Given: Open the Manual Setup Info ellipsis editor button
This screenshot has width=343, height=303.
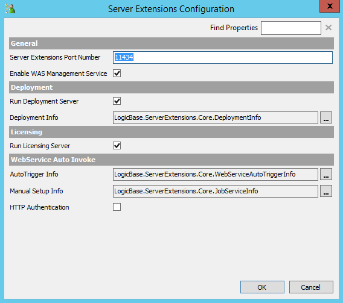Looking at the screenshot, I should coord(326,192).
